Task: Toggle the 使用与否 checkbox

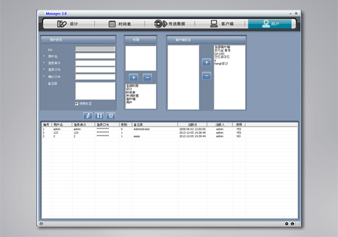Action: click(77, 104)
